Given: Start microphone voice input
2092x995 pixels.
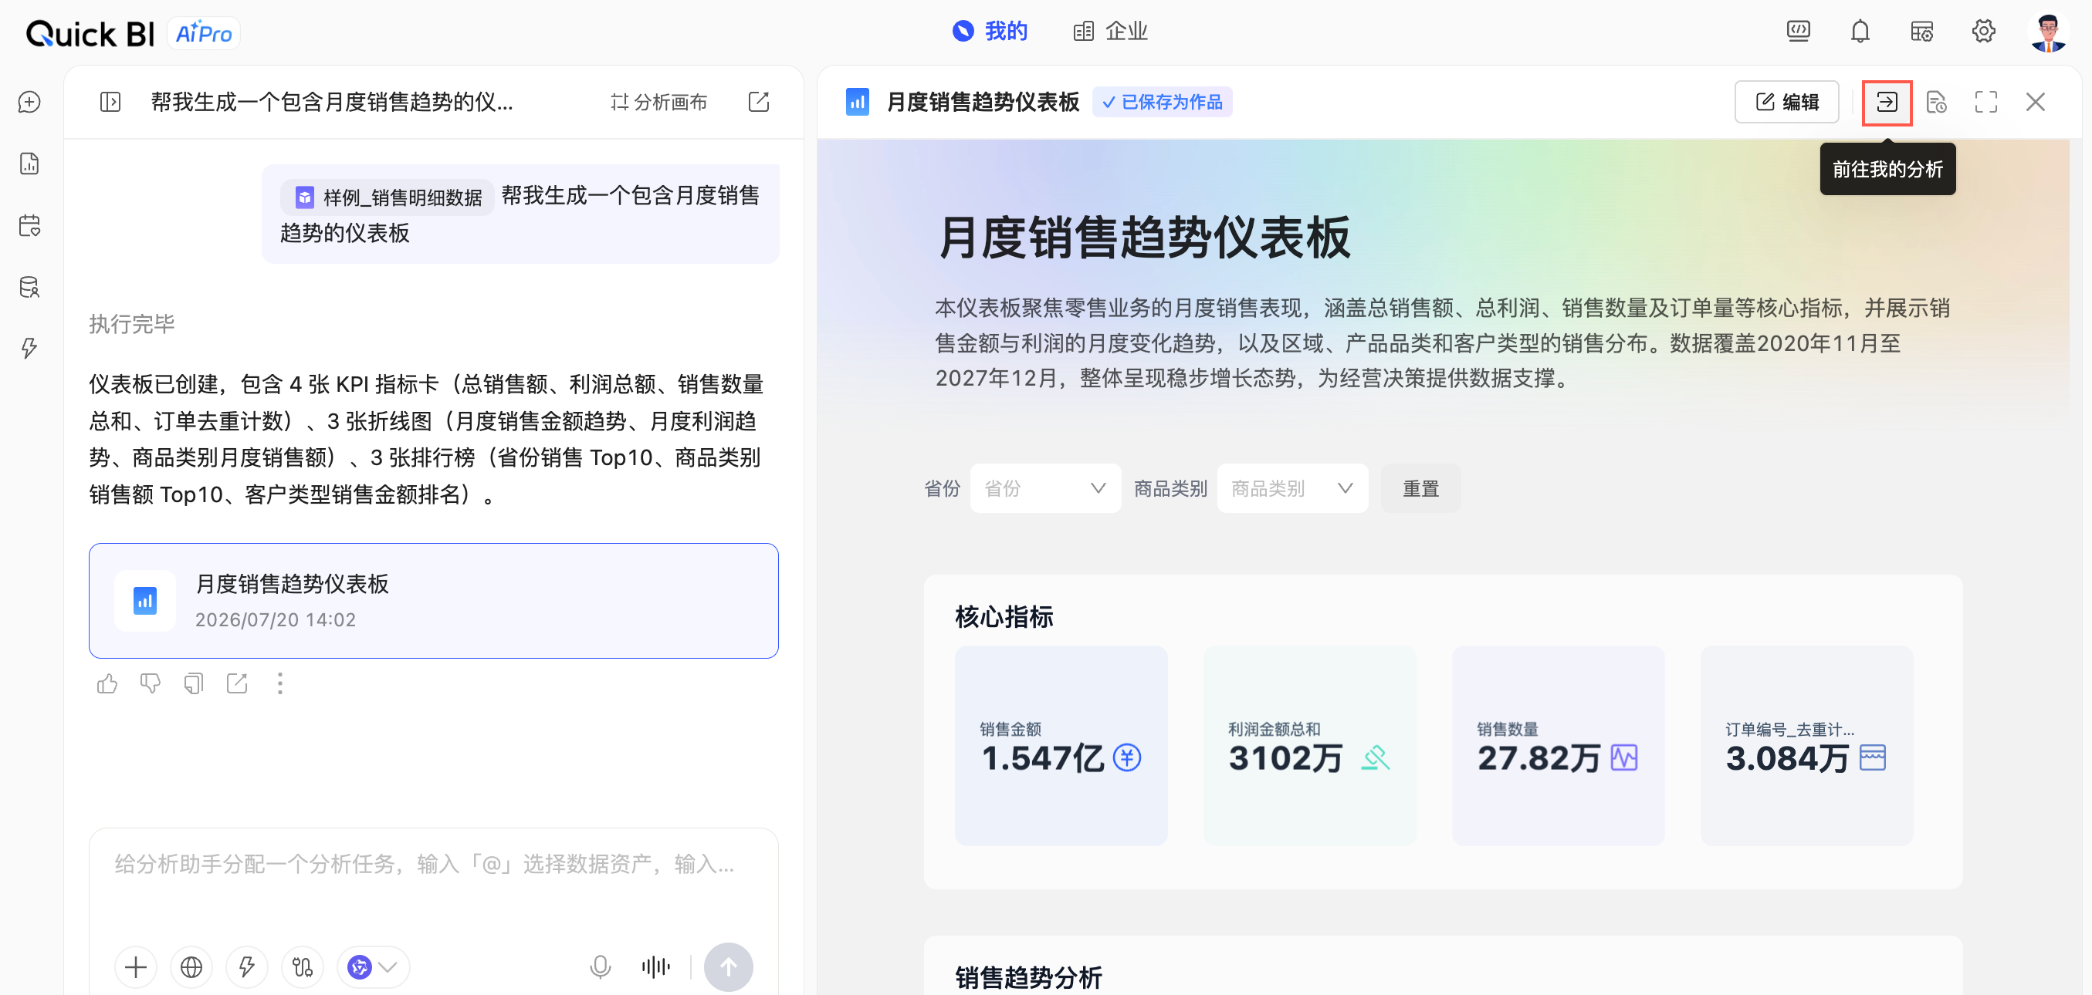Looking at the screenshot, I should [600, 967].
